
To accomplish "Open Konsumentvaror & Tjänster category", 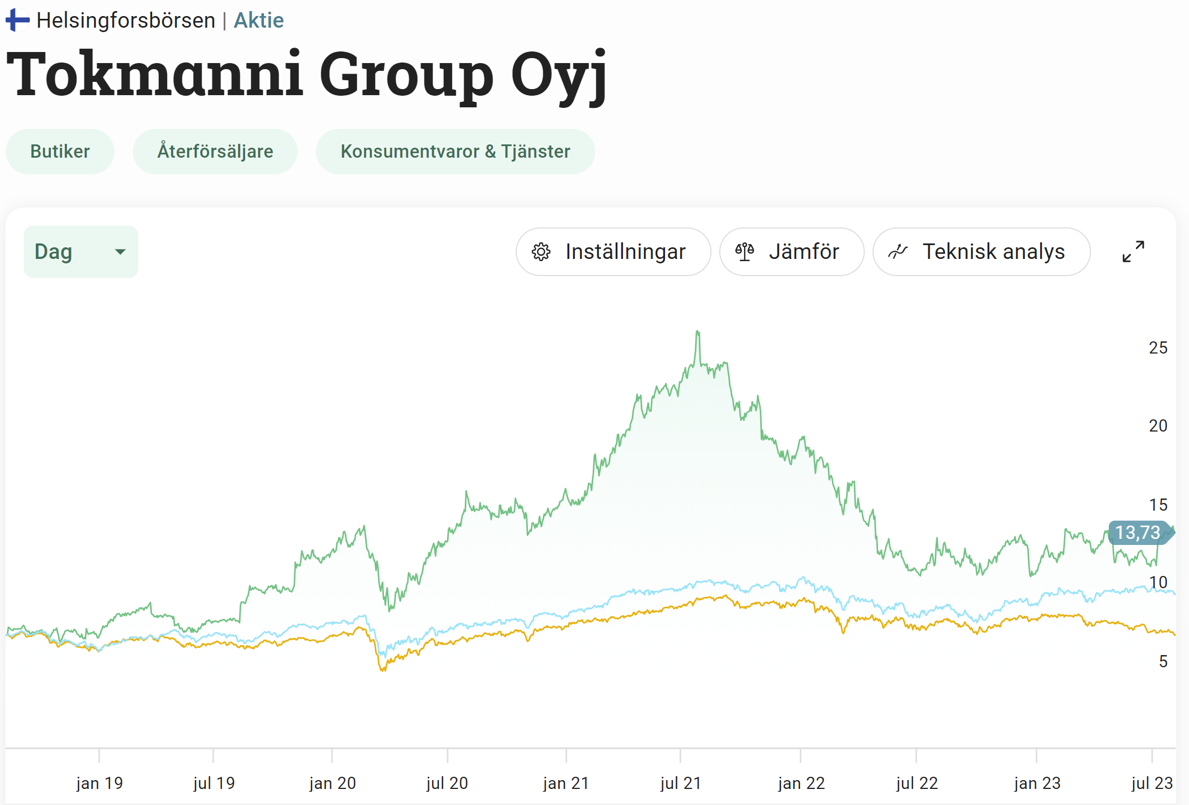I will coord(455,152).
